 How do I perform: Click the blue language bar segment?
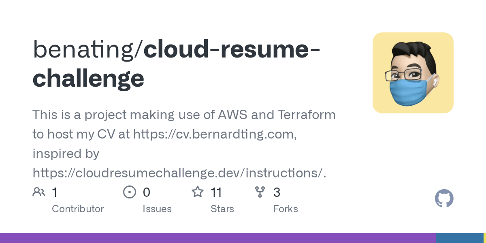(460, 238)
